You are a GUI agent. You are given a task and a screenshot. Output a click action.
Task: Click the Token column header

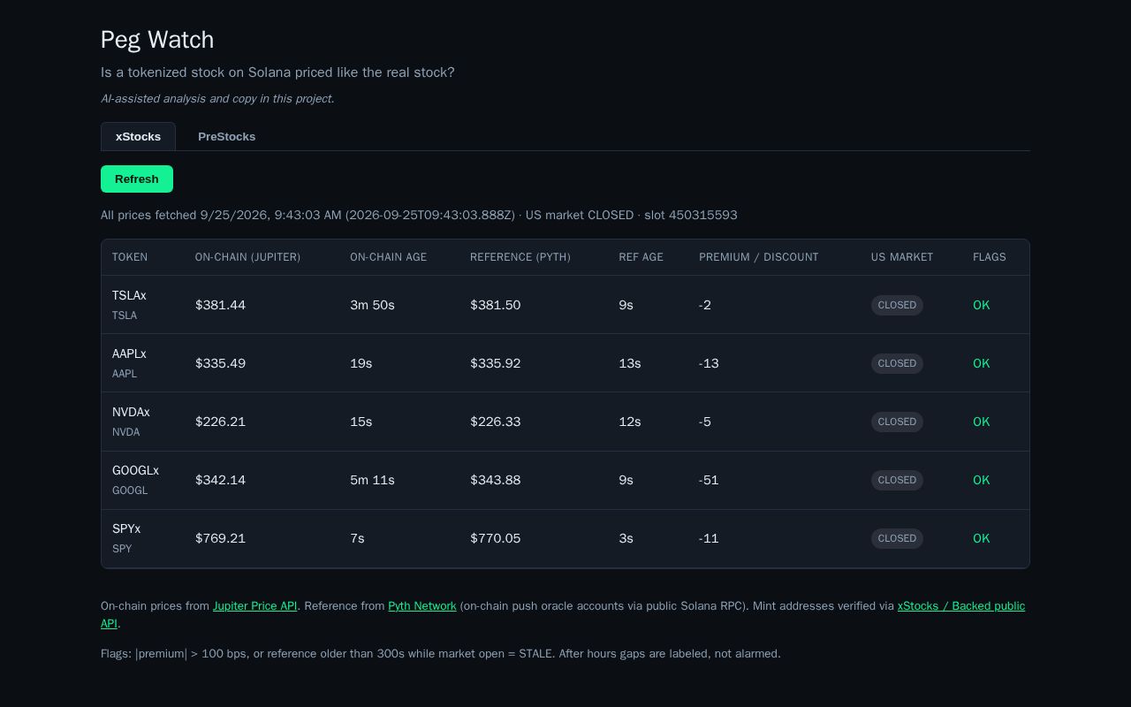130,257
